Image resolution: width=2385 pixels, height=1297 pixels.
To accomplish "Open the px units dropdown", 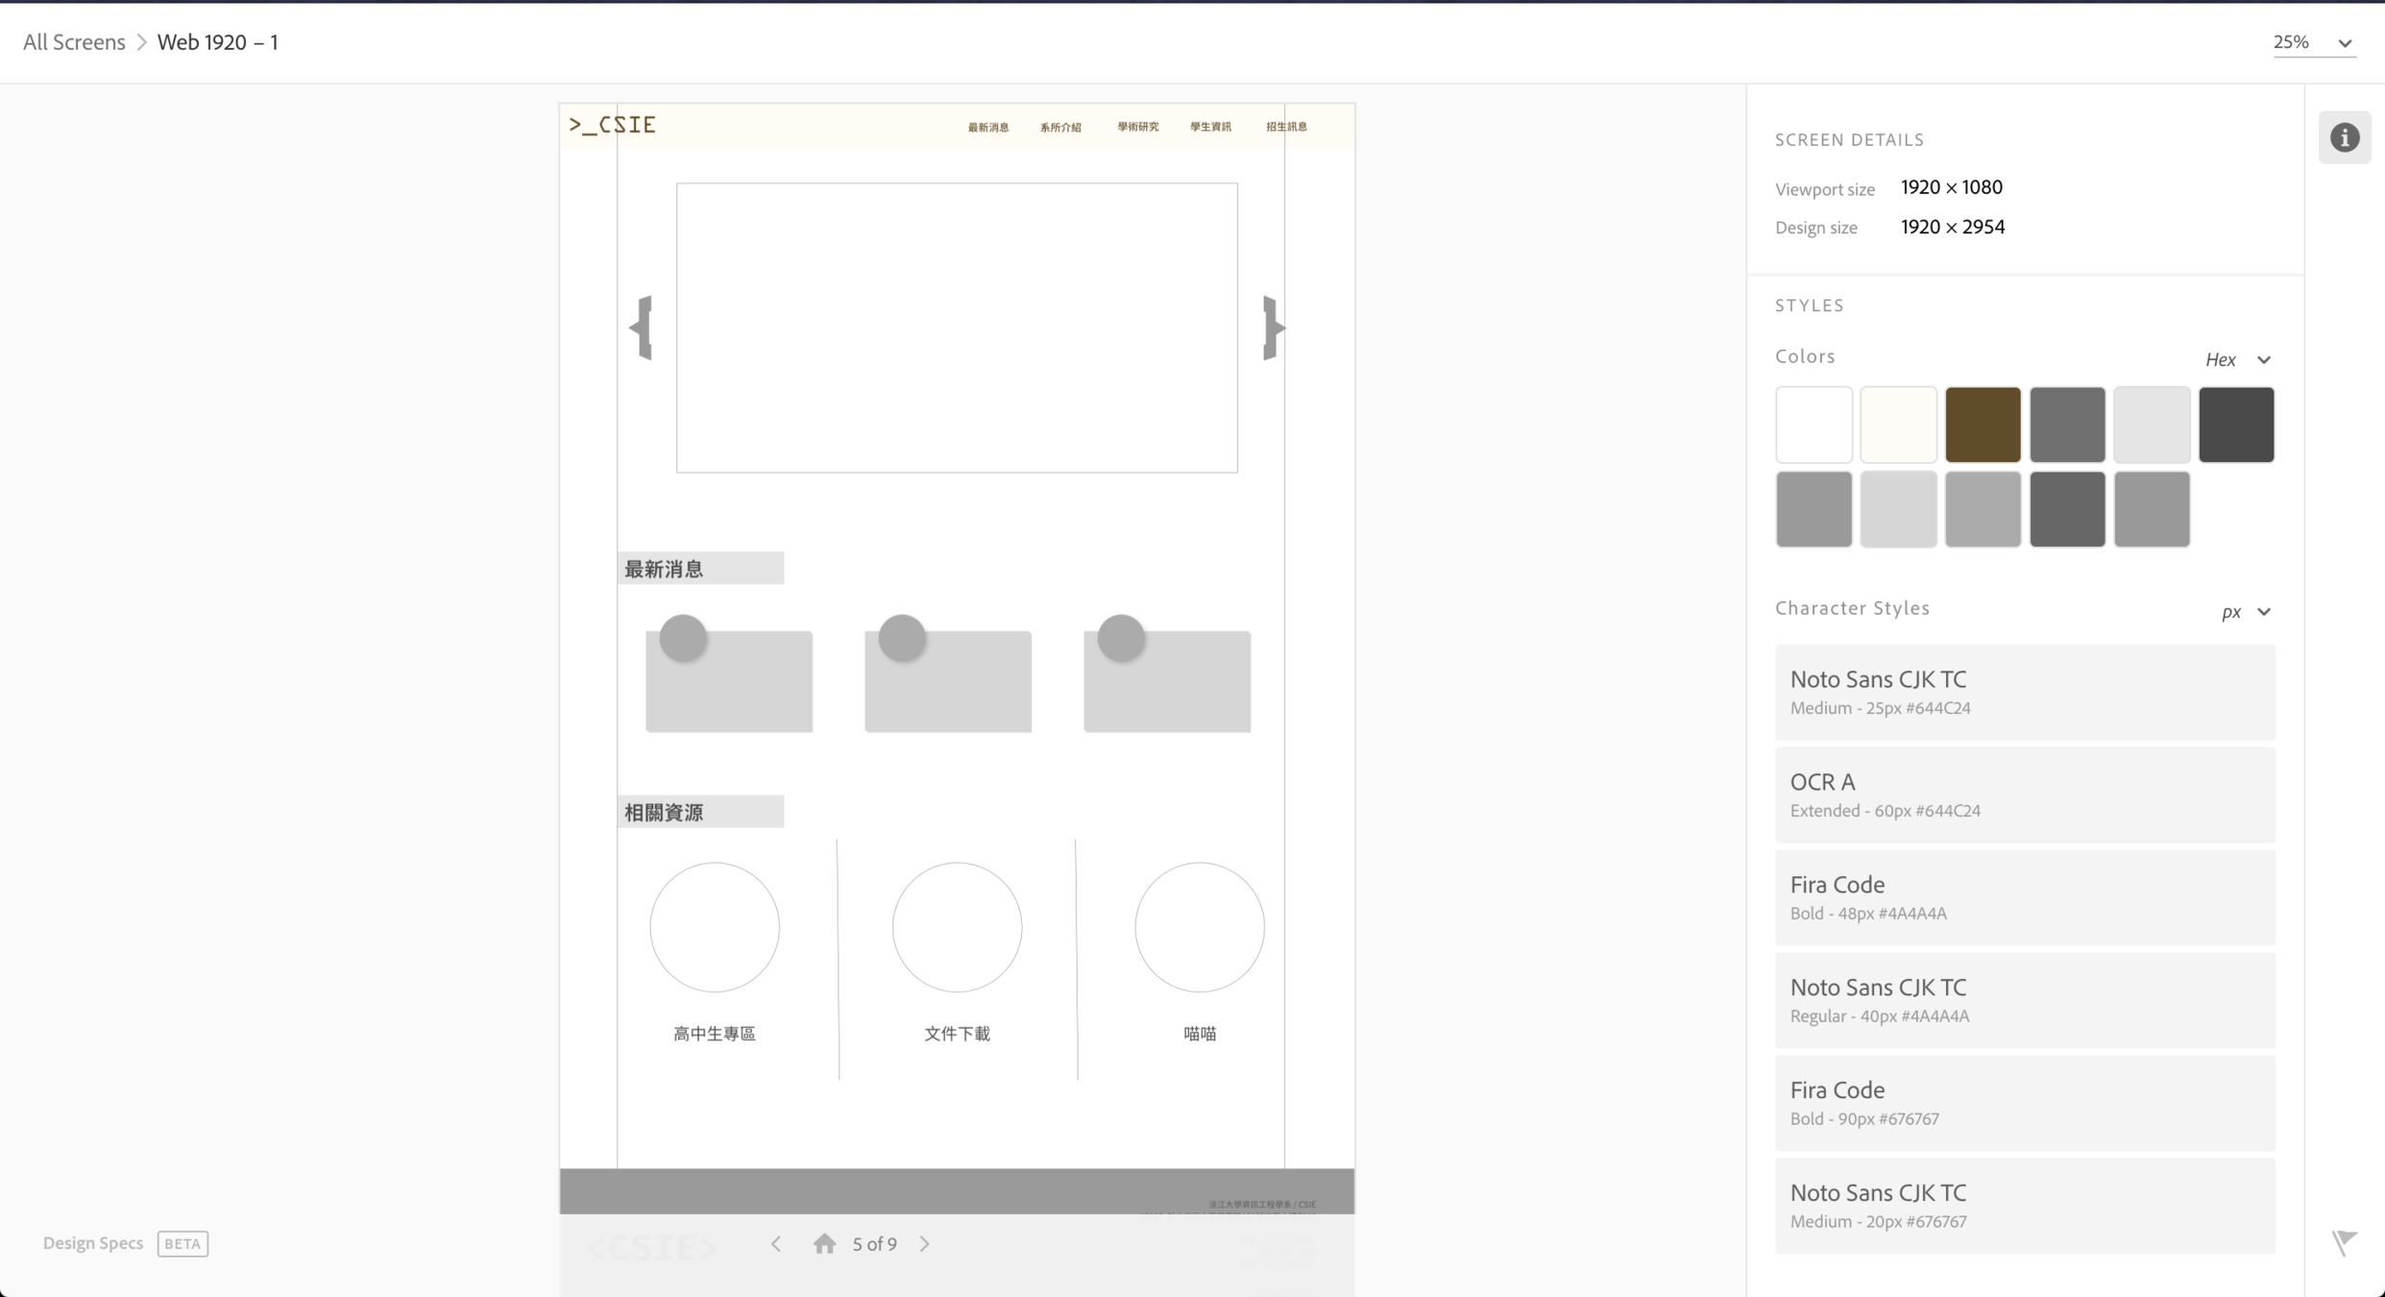I will point(2246,612).
